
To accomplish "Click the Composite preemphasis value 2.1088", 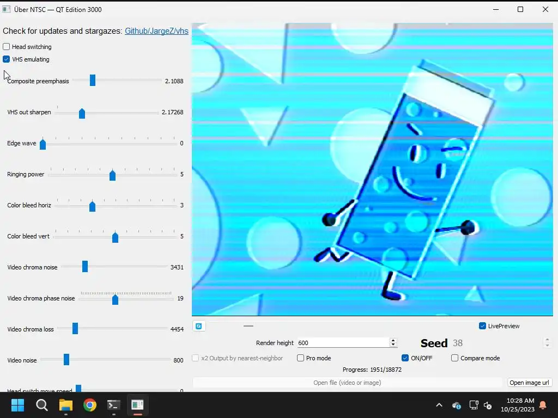I will coord(174,81).
